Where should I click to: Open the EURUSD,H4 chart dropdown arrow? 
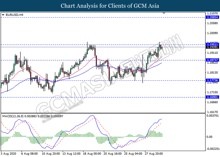coord(3,15)
